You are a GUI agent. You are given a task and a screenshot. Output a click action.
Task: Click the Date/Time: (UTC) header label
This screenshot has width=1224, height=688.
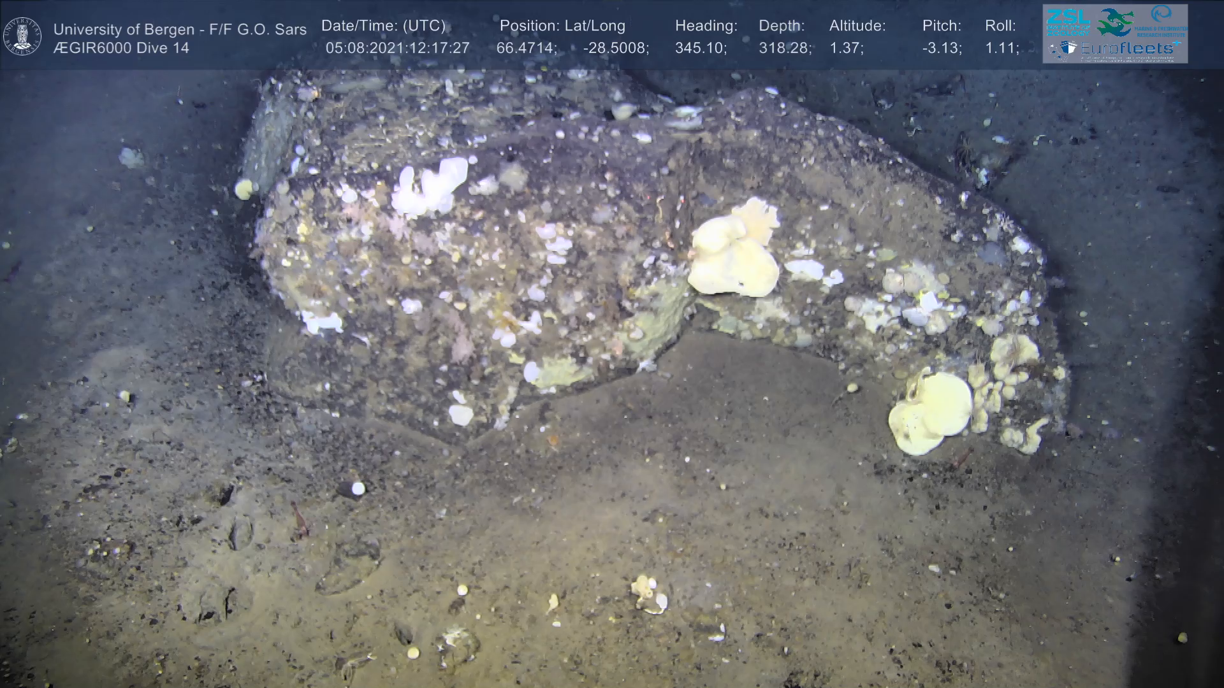(x=383, y=26)
